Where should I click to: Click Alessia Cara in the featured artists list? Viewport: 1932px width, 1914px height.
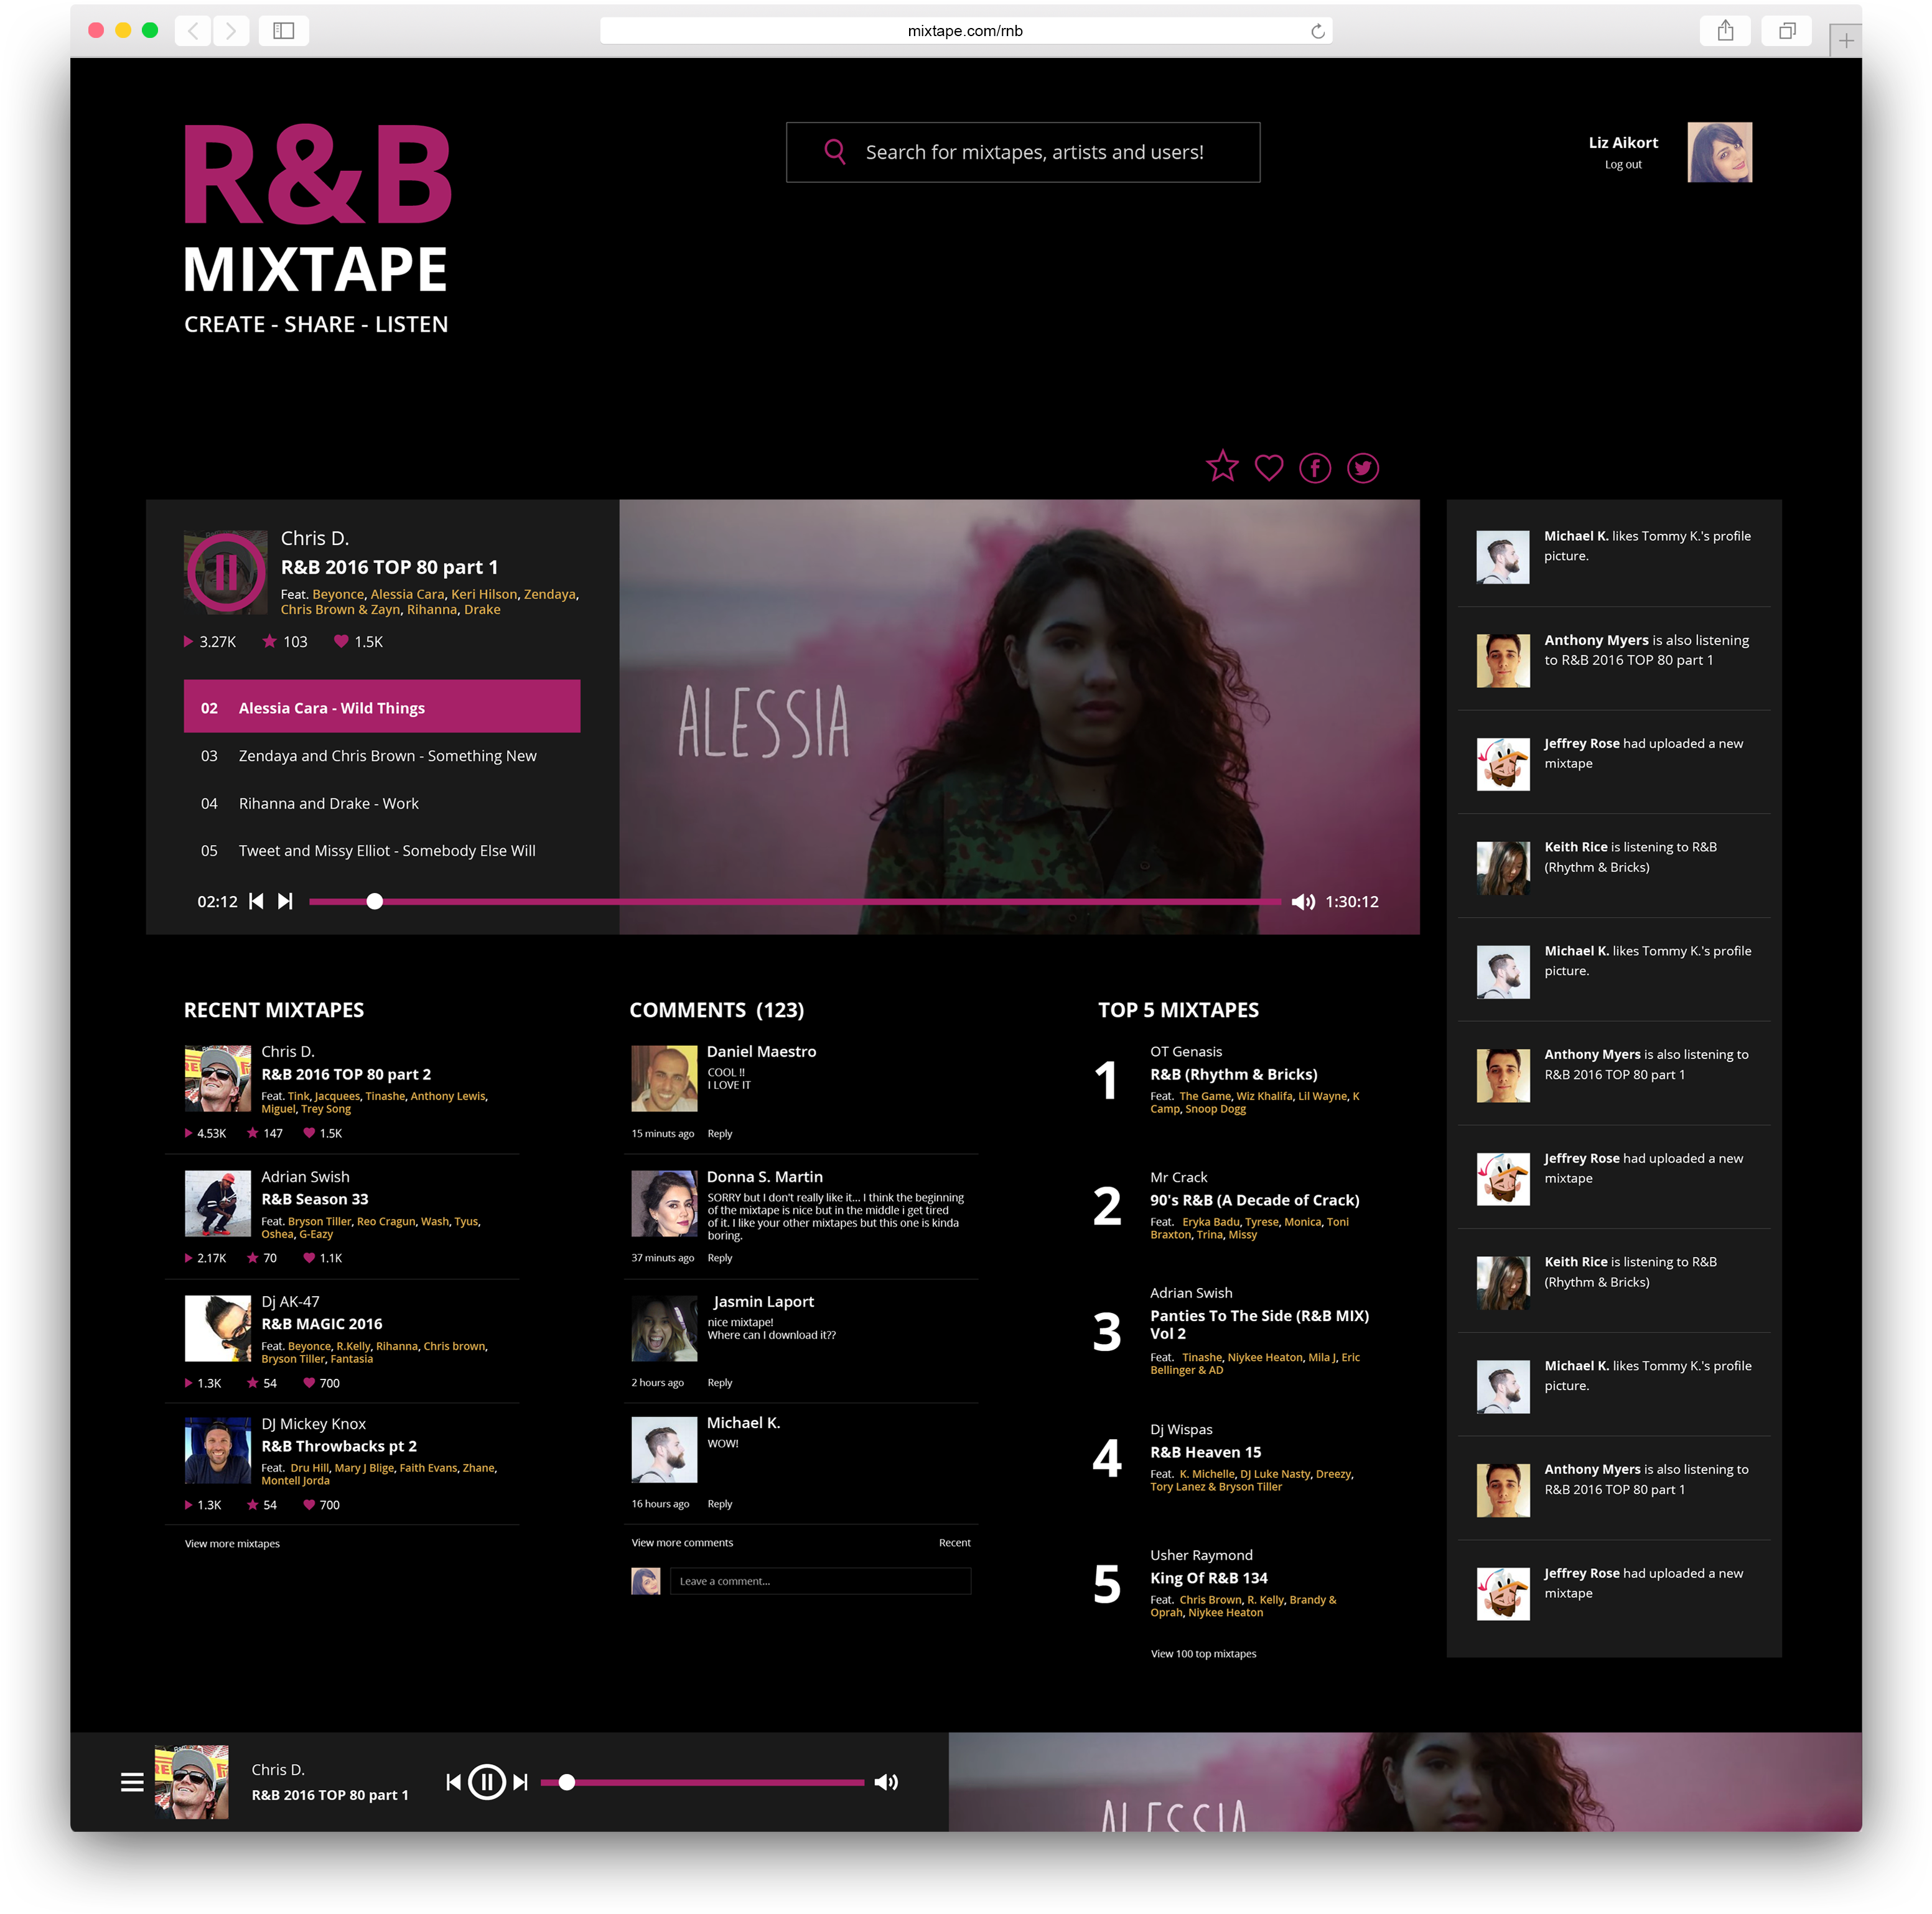[407, 594]
